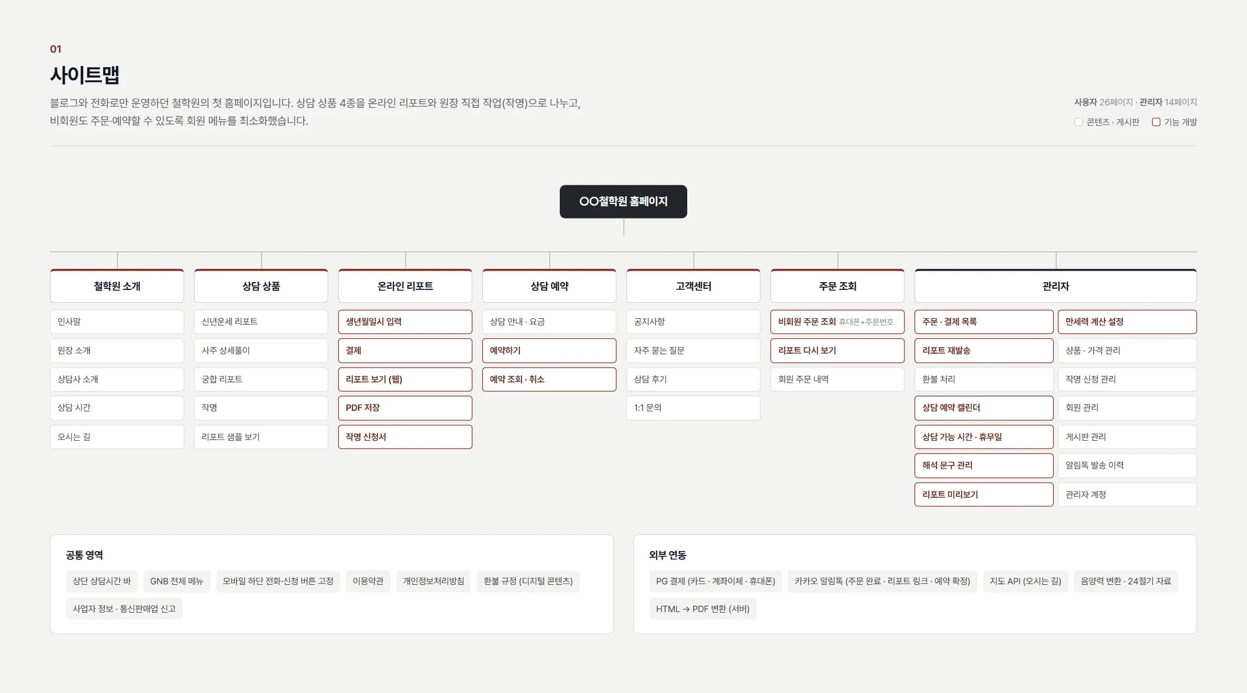Click the 사업자 정보 · 통신판매업 신고 chip
The image size is (1247, 693).
pyautogui.click(x=124, y=609)
